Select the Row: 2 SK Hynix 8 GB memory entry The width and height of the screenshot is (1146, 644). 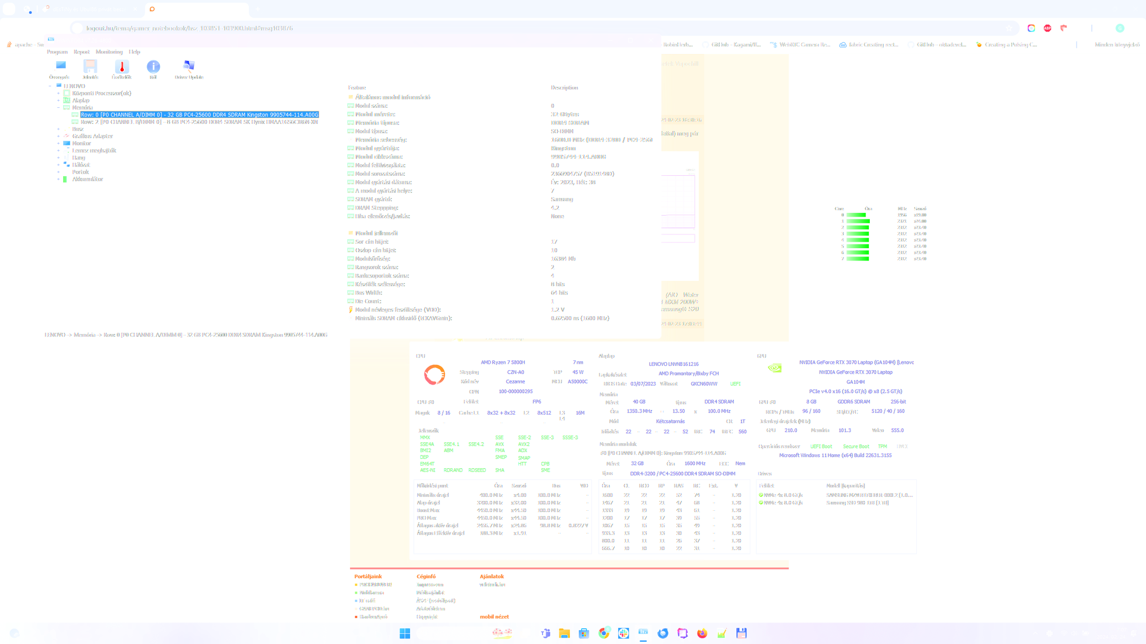tap(199, 122)
